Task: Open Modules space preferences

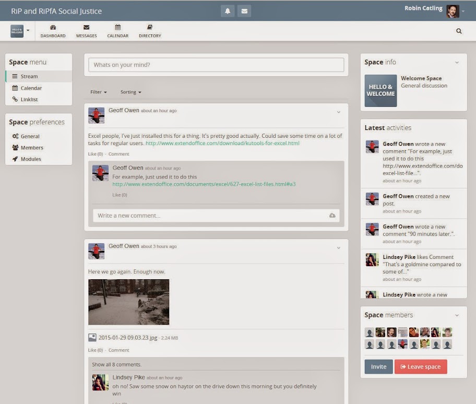Action: (39, 159)
